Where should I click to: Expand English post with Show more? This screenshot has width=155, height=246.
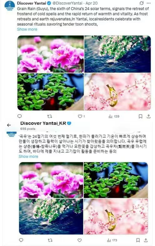tap(27, 29)
